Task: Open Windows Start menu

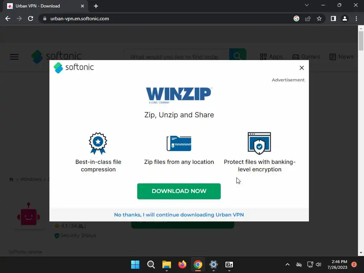Action: point(135,264)
